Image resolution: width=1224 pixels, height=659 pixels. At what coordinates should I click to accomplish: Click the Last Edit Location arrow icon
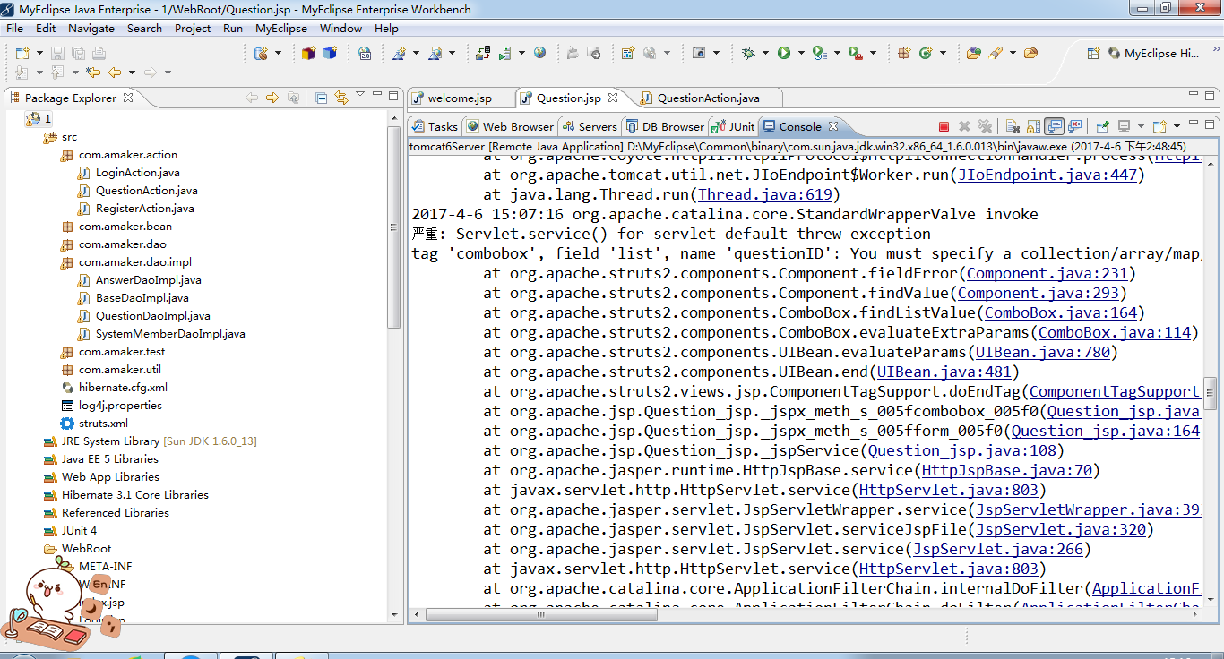click(x=92, y=73)
